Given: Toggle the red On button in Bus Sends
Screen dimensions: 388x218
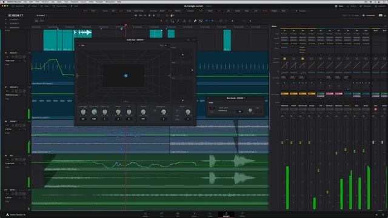Looking at the screenshot, I should point(212,108).
